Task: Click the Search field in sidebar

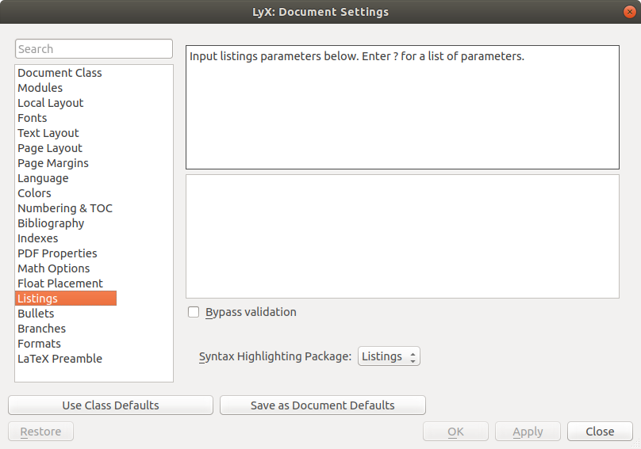Action: click(94, 49)
